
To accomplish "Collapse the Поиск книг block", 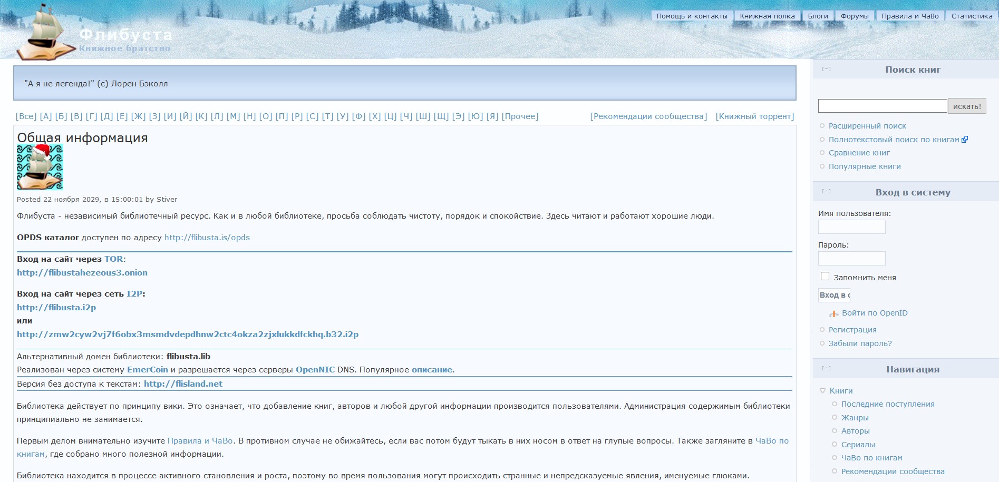I will pos(826,70).
